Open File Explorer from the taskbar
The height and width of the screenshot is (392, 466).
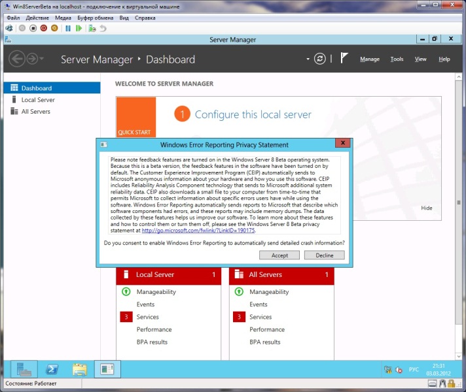79,370
